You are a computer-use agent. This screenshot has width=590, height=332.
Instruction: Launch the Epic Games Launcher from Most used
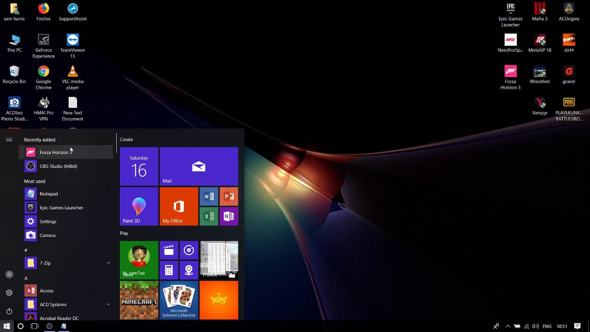coord(61,207)
